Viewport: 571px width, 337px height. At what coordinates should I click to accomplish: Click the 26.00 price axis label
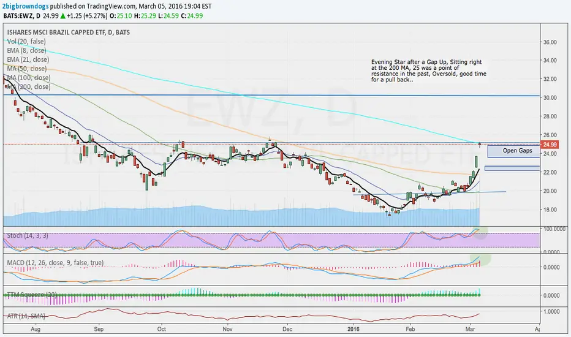(550, 135)
